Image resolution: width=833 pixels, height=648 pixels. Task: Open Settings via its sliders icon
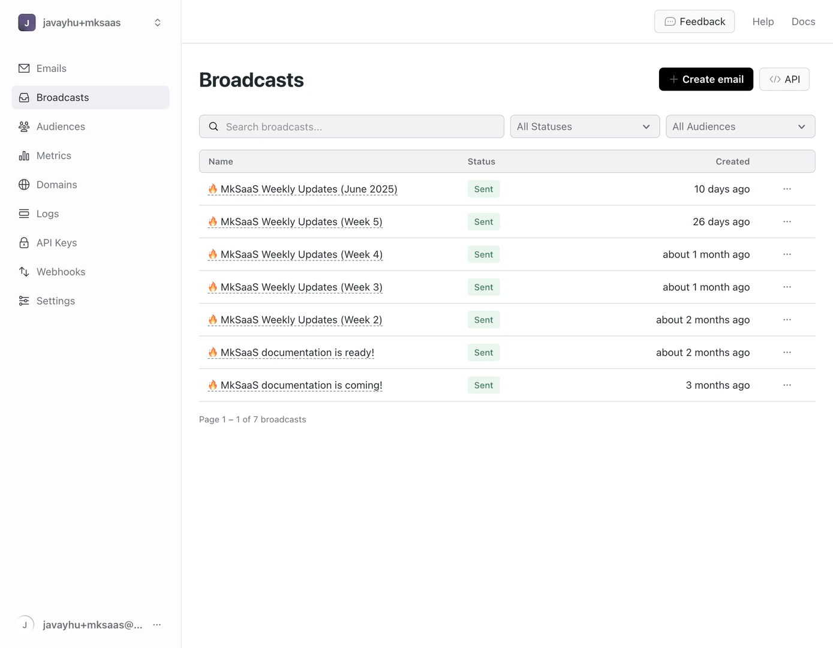tap(24, 301)
